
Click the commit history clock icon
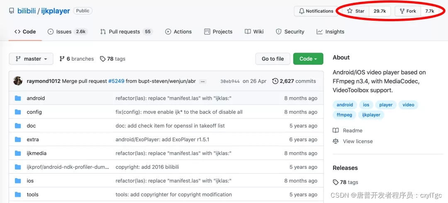coord(275,81)
